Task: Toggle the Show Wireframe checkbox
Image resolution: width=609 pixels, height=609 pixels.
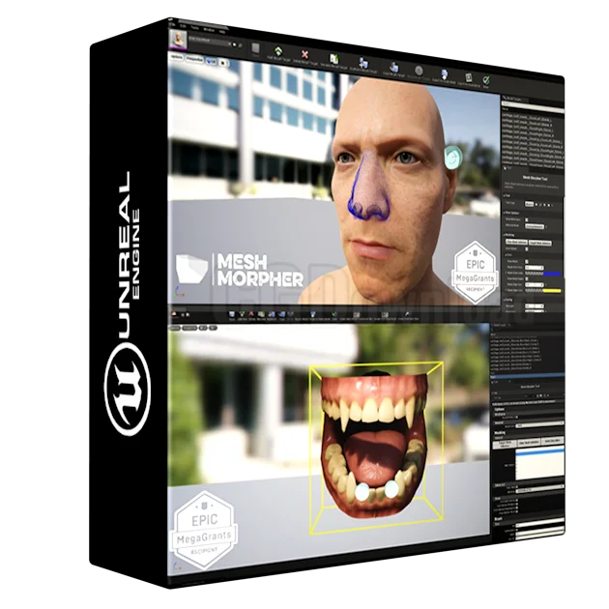Action: pyautogui.click(x=527, y=219)
